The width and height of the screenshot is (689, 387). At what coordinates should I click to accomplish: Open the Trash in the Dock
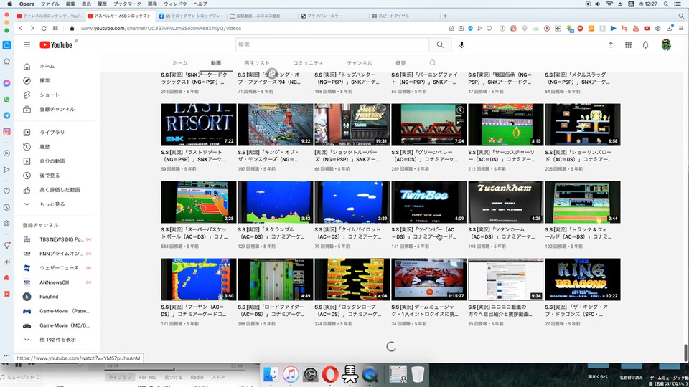[418, 374]
